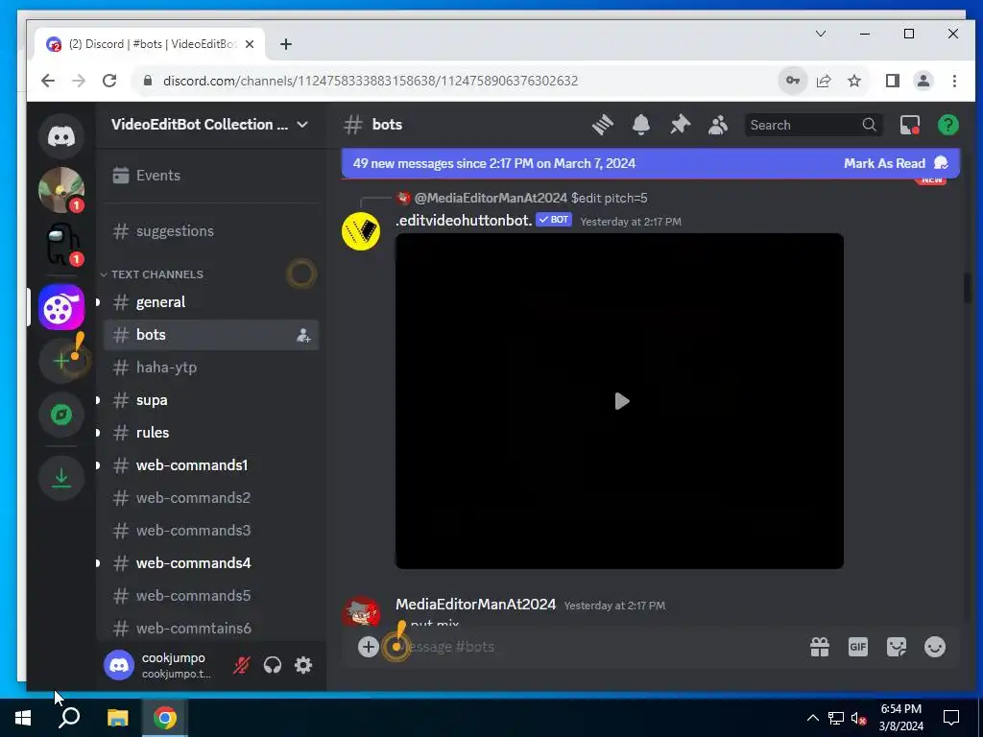Open Chrome profile icon
The width and height of the screenshot is (983, 737).
tap(923, 81)
